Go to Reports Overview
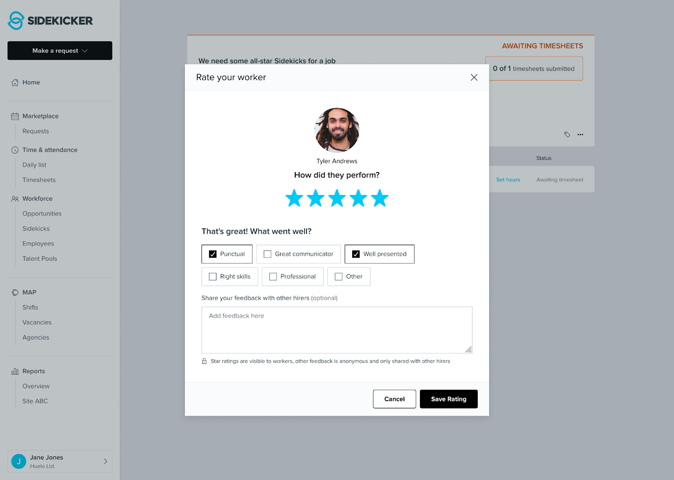674x480 pixels. 36,386
